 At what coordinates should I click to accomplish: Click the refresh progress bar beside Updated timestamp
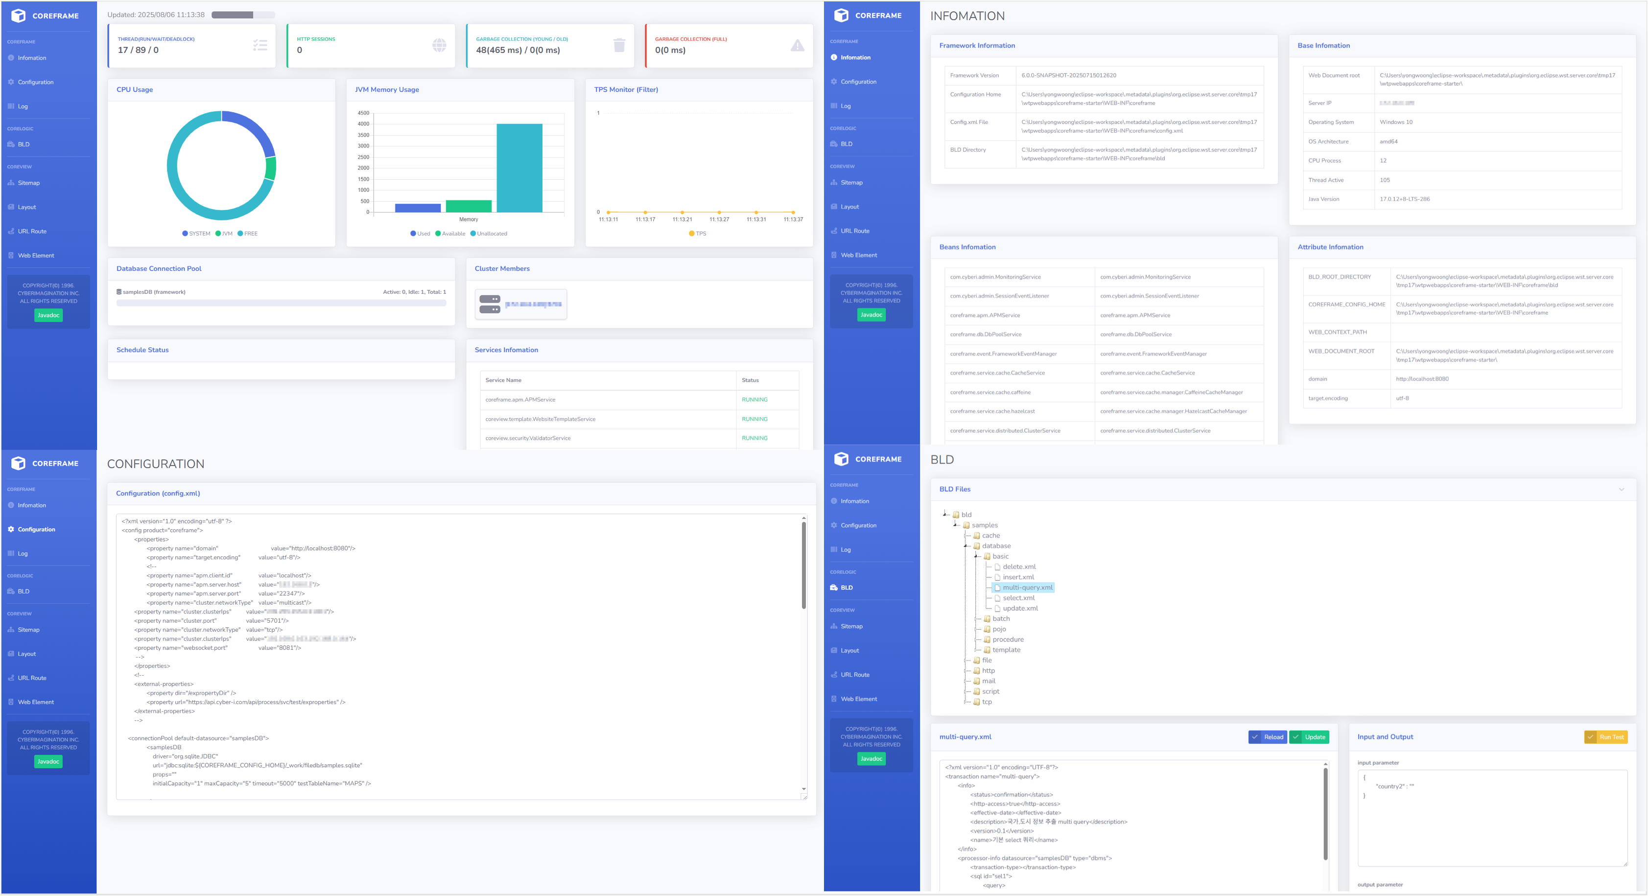243,15
